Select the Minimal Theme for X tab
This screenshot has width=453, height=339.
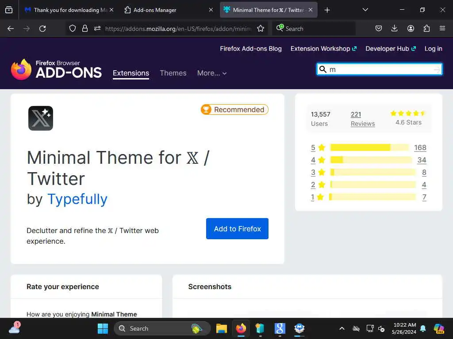[269, 10]
